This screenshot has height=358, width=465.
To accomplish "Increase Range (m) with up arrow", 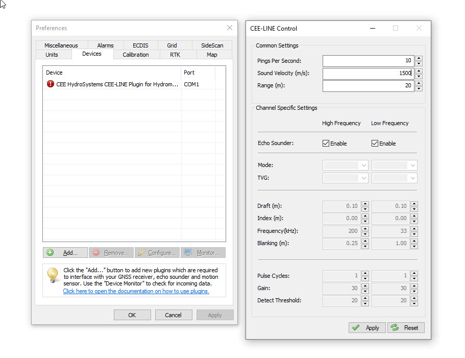I will pos(419,83).
